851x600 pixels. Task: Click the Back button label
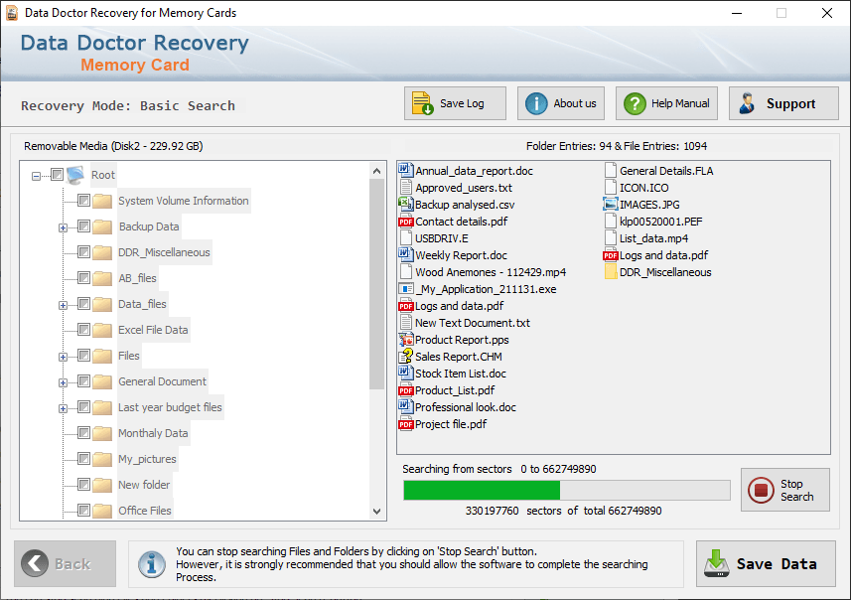click(72, 564)
